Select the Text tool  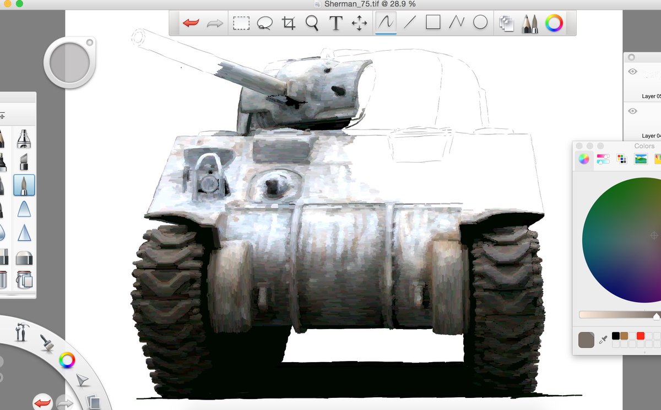(x=336, y=23)
